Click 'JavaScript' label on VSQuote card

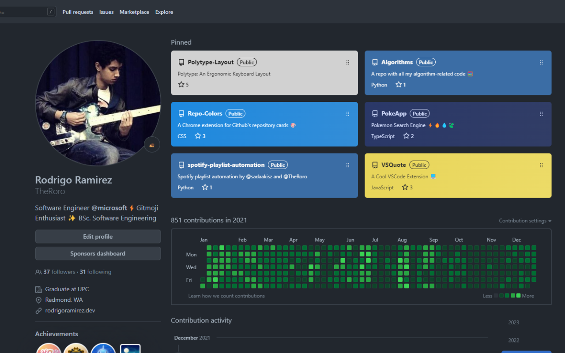pyautogui.click(x=382, y=188)
